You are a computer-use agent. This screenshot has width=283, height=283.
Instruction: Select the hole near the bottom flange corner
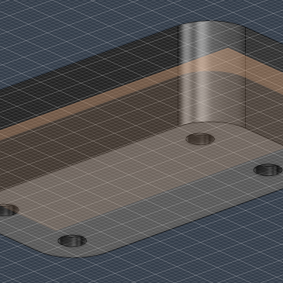click(72, 240)
